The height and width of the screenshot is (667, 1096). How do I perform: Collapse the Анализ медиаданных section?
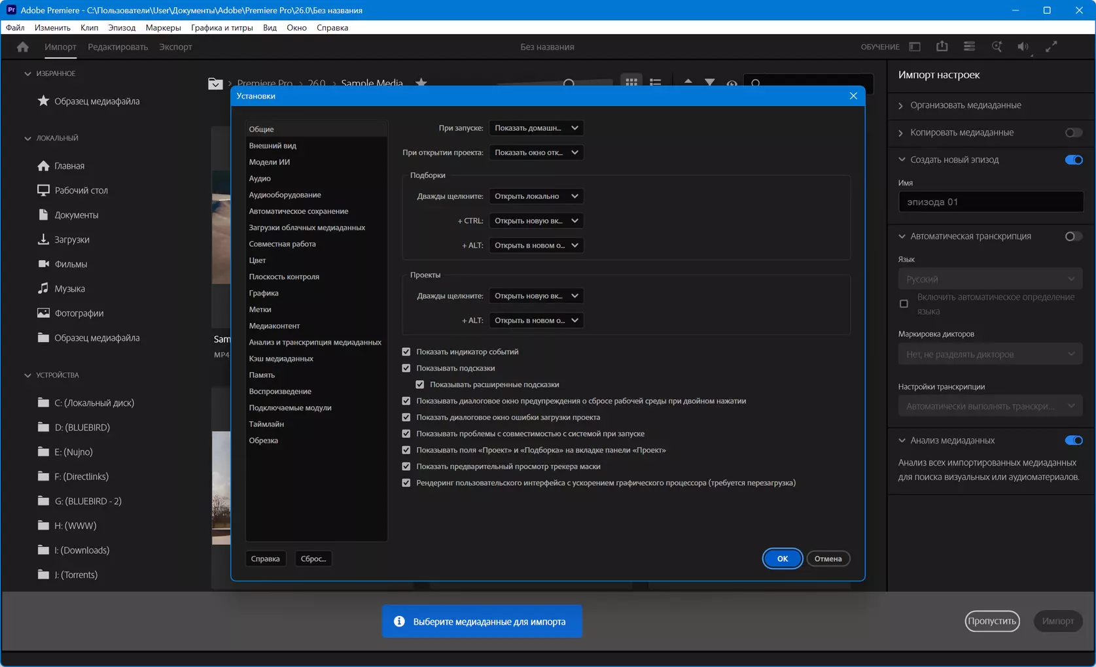tap(902, 440)
